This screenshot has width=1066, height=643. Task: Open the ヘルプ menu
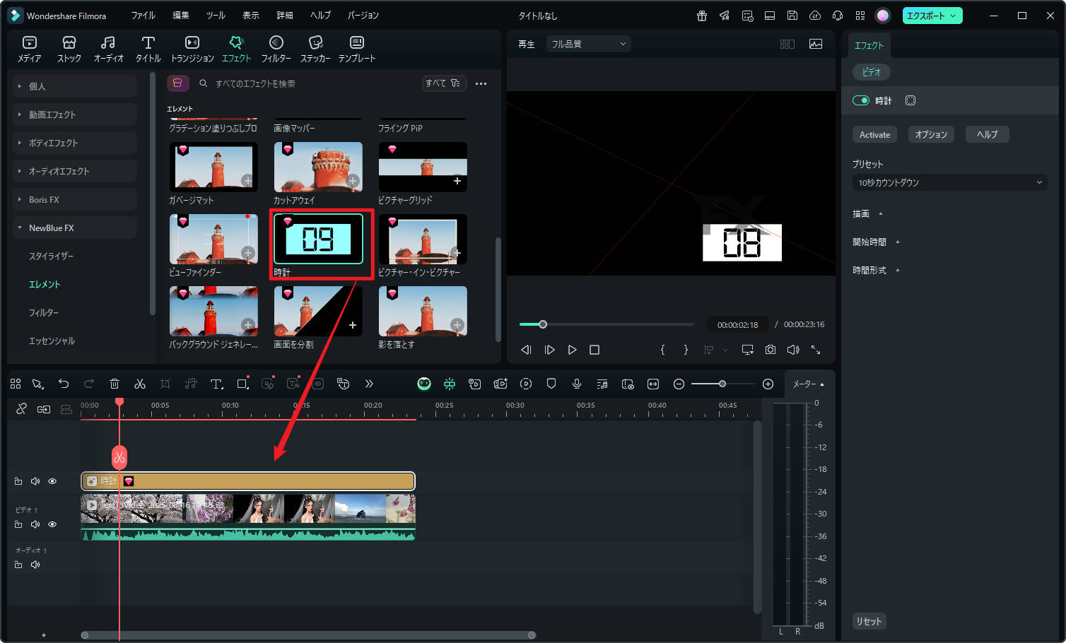pos(320,16)
